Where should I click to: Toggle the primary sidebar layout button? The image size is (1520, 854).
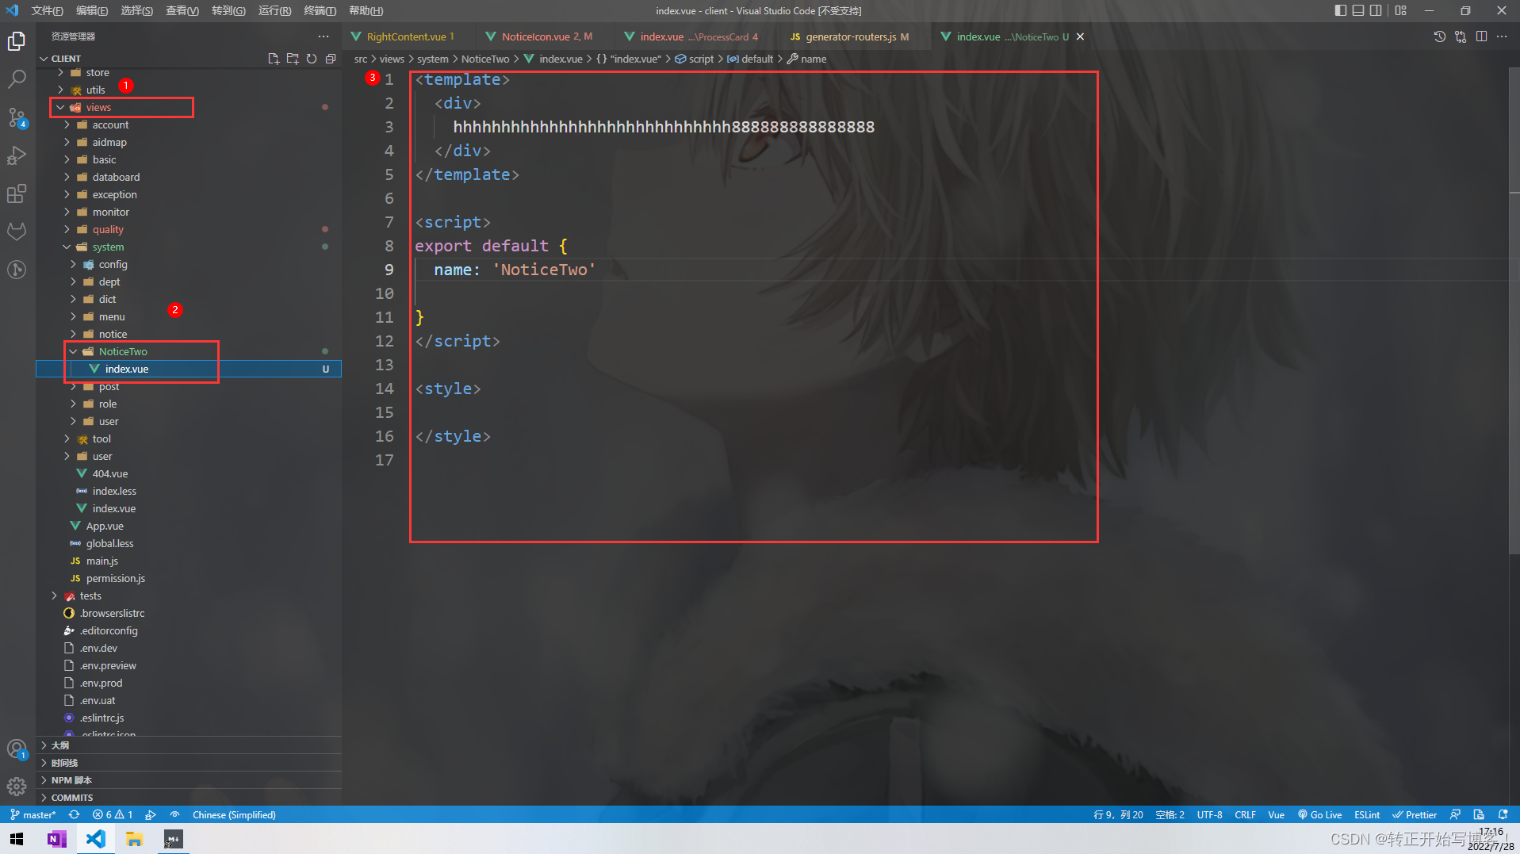1340,10
